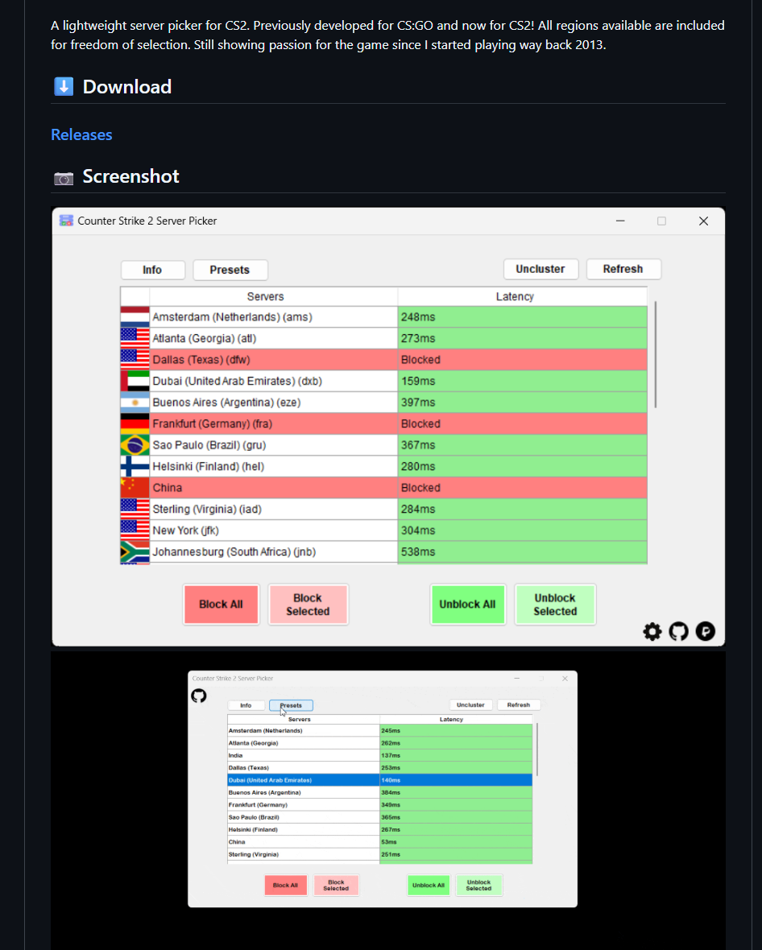This screenshot has height=950, width=762.
Task: Click the Server Picker app title icon
Action: 66,221
